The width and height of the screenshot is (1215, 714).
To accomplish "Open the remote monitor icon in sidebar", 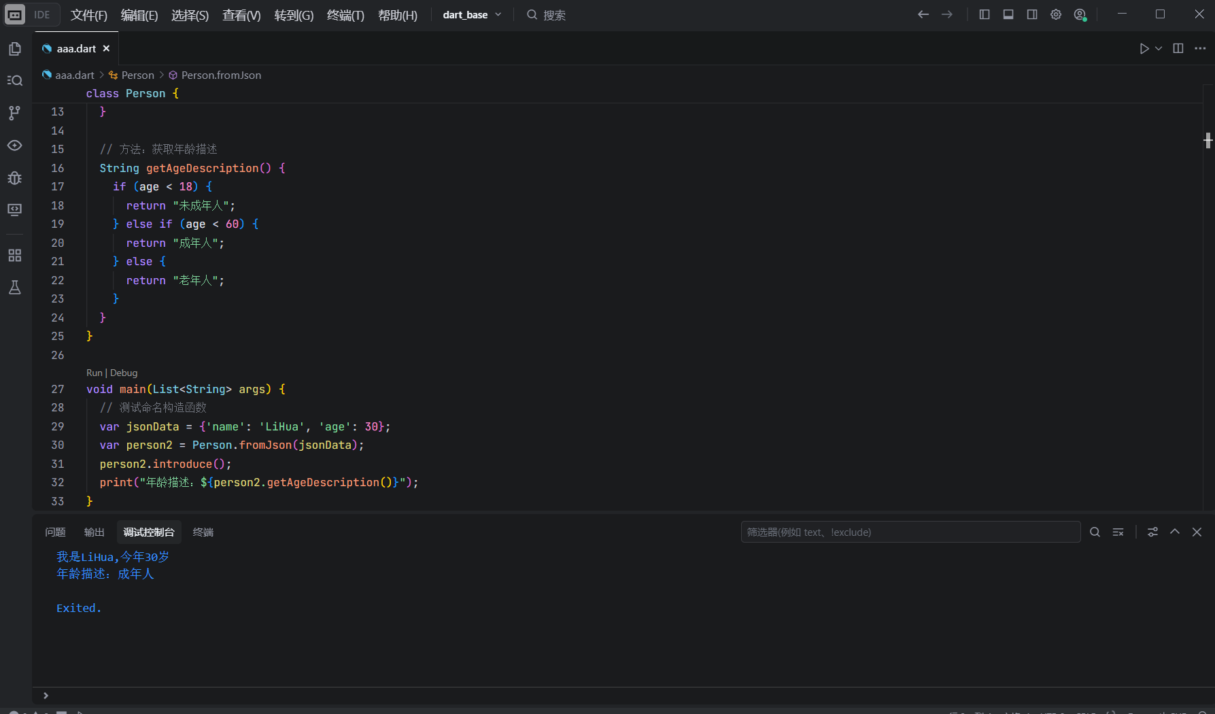I will [15, 209].
